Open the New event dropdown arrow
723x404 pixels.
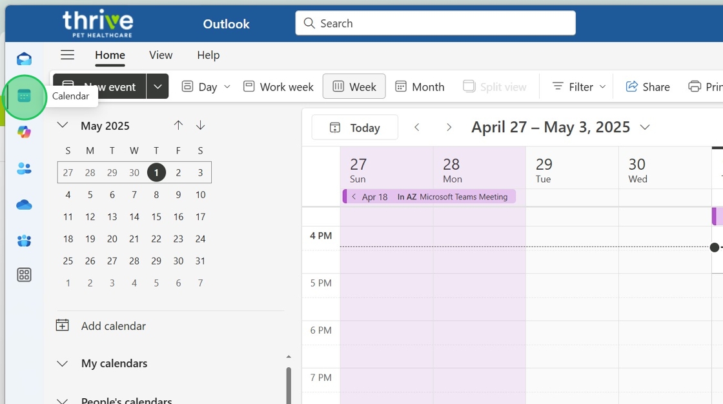158,86
